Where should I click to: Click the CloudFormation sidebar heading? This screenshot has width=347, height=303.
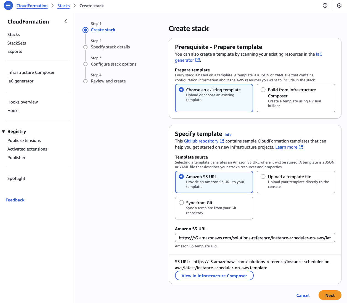coord(28,22)
